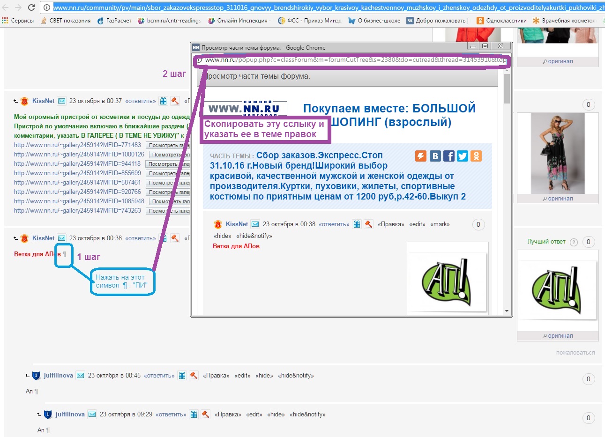This screenshot has width=605, height=437.
Task: Reload the page with browser refresh icon
Action: point(31,7)
